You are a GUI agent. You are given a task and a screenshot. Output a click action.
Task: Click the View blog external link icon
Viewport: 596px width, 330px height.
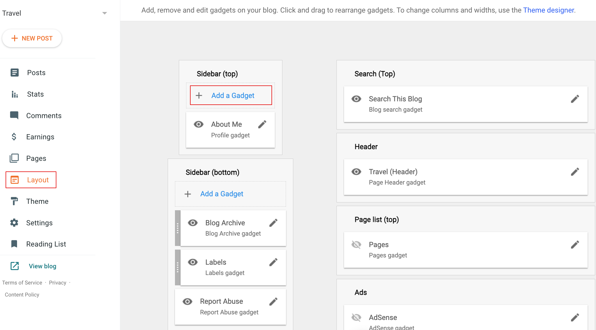15,266
